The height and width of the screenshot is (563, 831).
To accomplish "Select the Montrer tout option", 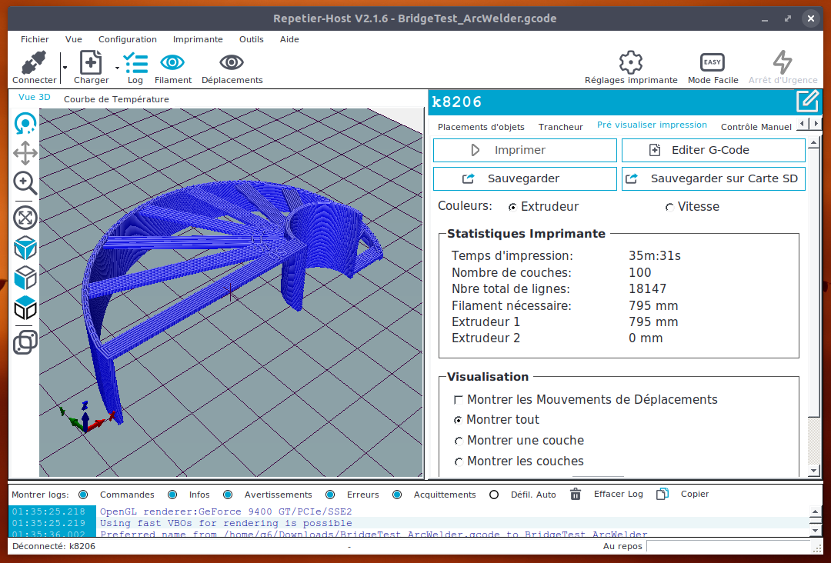I will (x=459, y=420).
